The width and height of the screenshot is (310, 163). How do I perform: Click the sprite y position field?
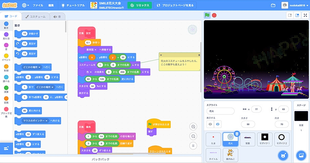pos(283,109)
